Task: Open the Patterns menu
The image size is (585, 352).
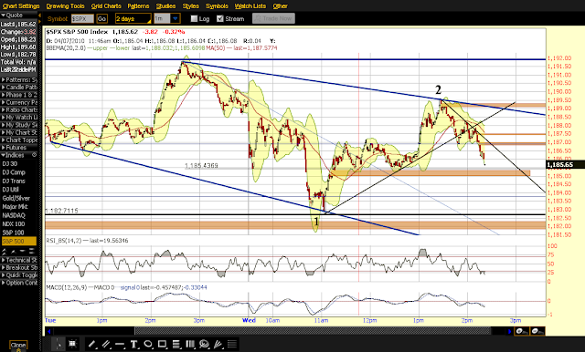Action: pyautogui.click(x=138, y=6)
